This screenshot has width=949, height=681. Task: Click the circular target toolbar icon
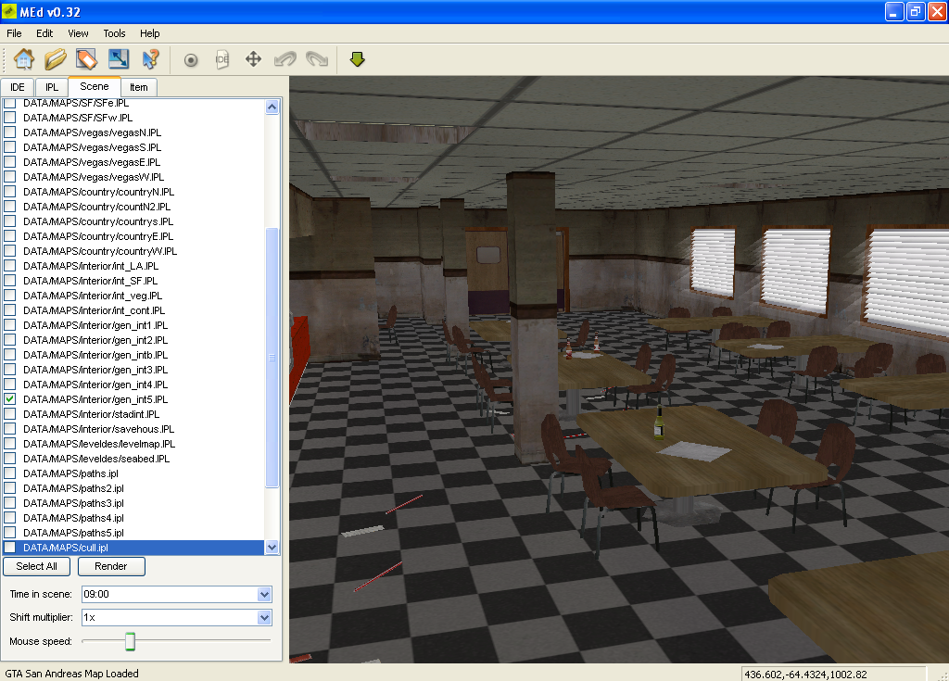191,60
